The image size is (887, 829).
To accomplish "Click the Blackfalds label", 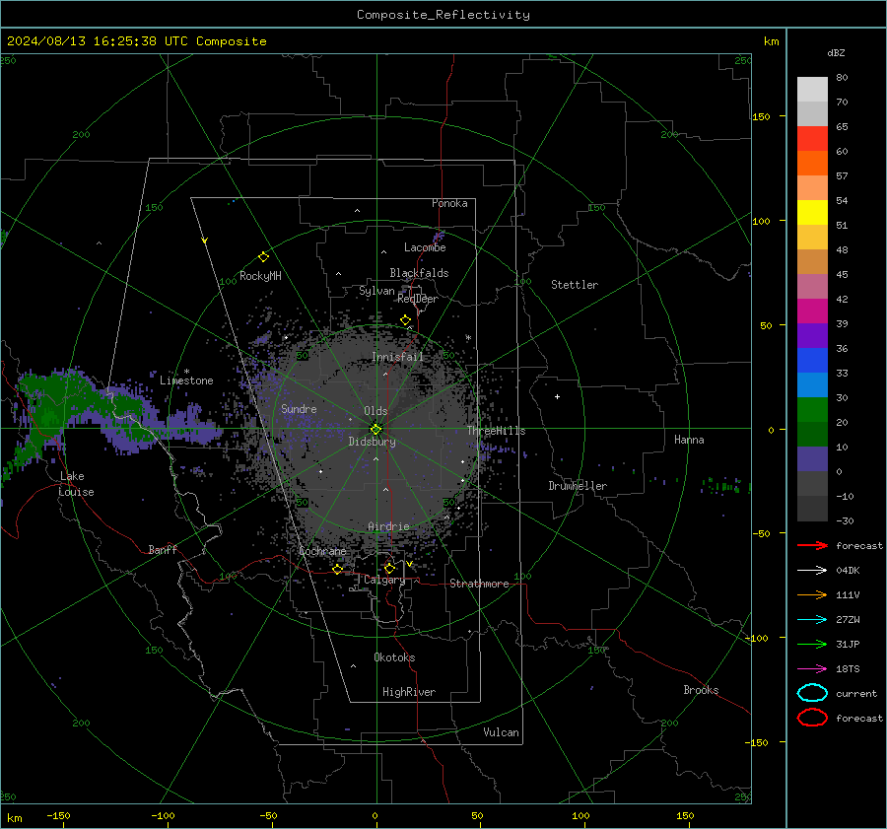I will coord(419,273).
